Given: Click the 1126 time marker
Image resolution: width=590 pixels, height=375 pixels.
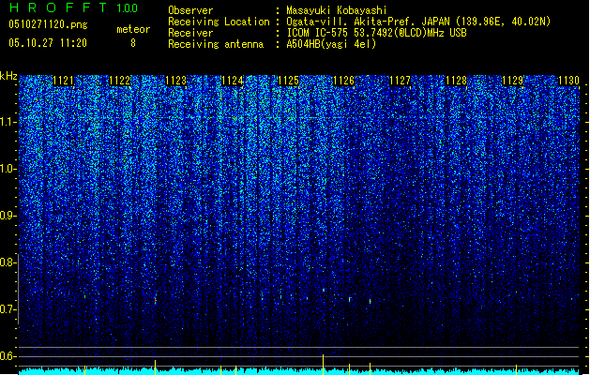Looking at the screenshot, I should click(344, 81).
